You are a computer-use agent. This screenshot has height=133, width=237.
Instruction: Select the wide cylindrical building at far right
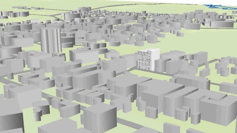point(222,24)
